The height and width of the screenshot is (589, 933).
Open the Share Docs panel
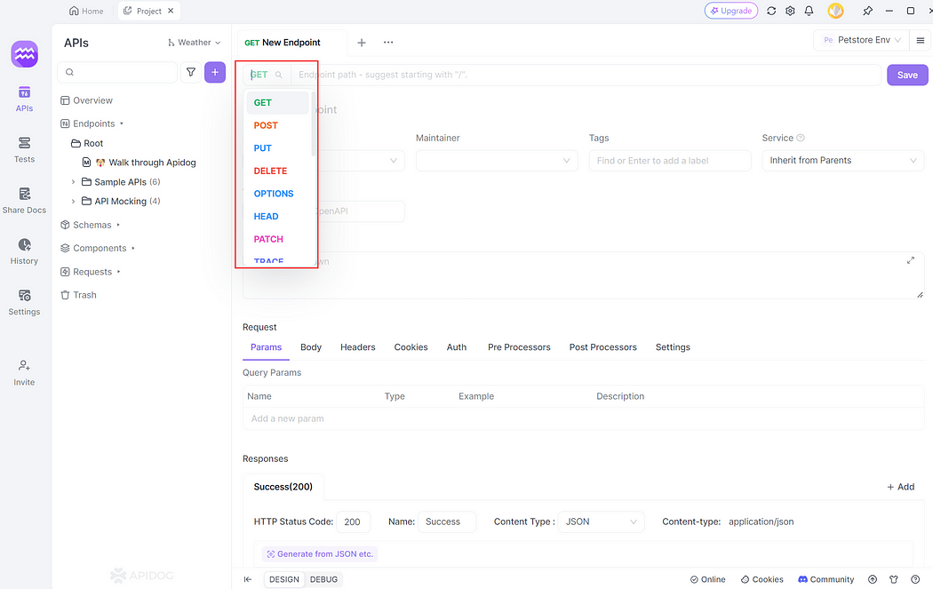click(x=24, y=199)
